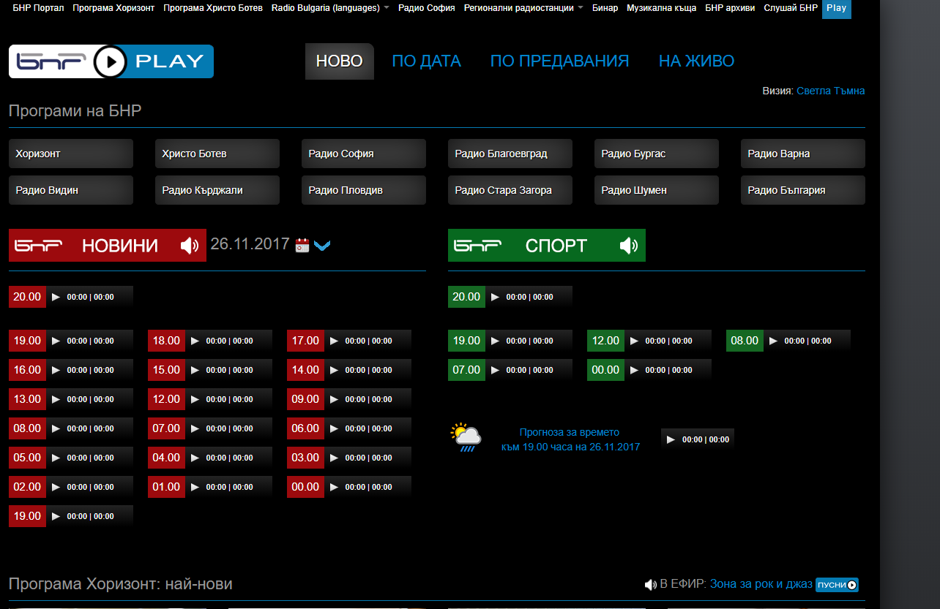Open Бинар in top menu
This screenshot has height=609, width=940.
tap(605, 8)
